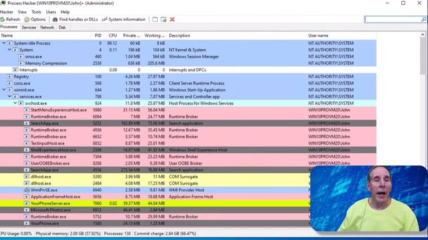Image resolution: width=428 pixels, height=240 pixels.
Task: Click the csrss.exe process icon
Action: (9, 83)
